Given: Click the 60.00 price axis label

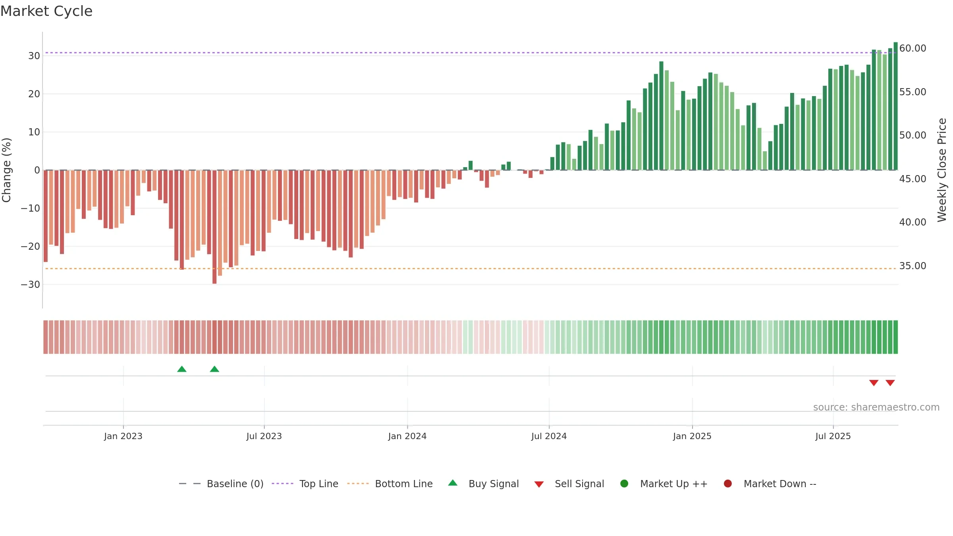Looking at the screenshot, I should (x=913, y=48).
